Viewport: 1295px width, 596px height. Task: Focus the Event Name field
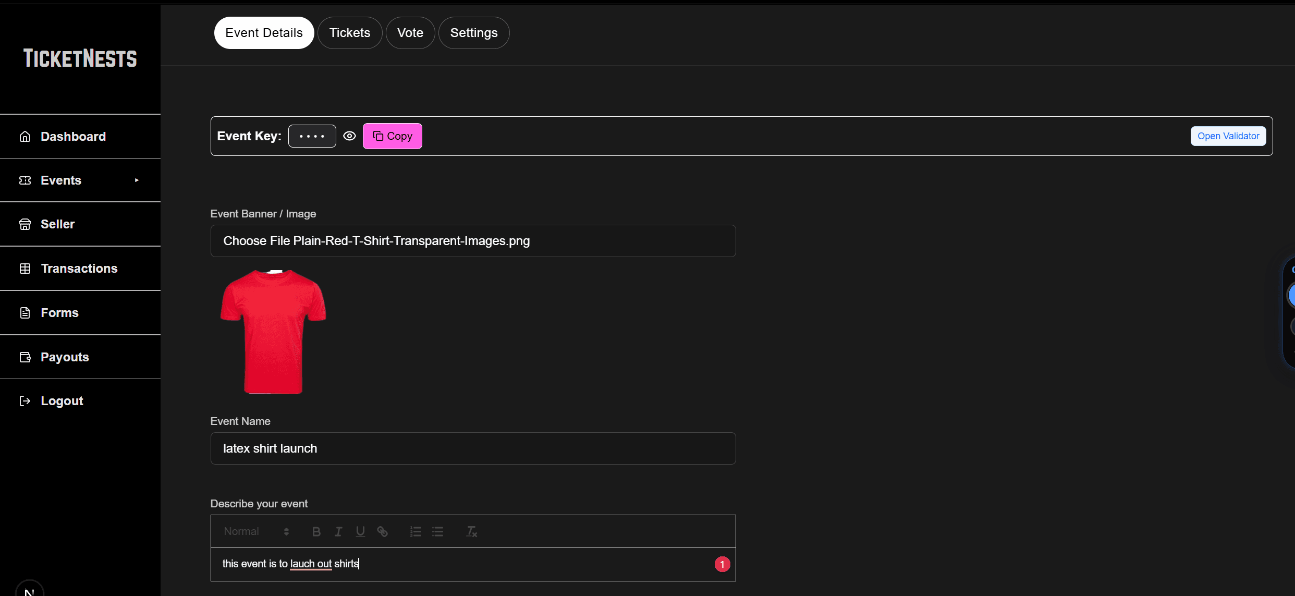tap(473, 448)
